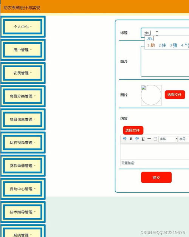This screenshot has width=189, height=237.
Task: Click the blank document icon in editor toolbar
Action: point(155,139)
